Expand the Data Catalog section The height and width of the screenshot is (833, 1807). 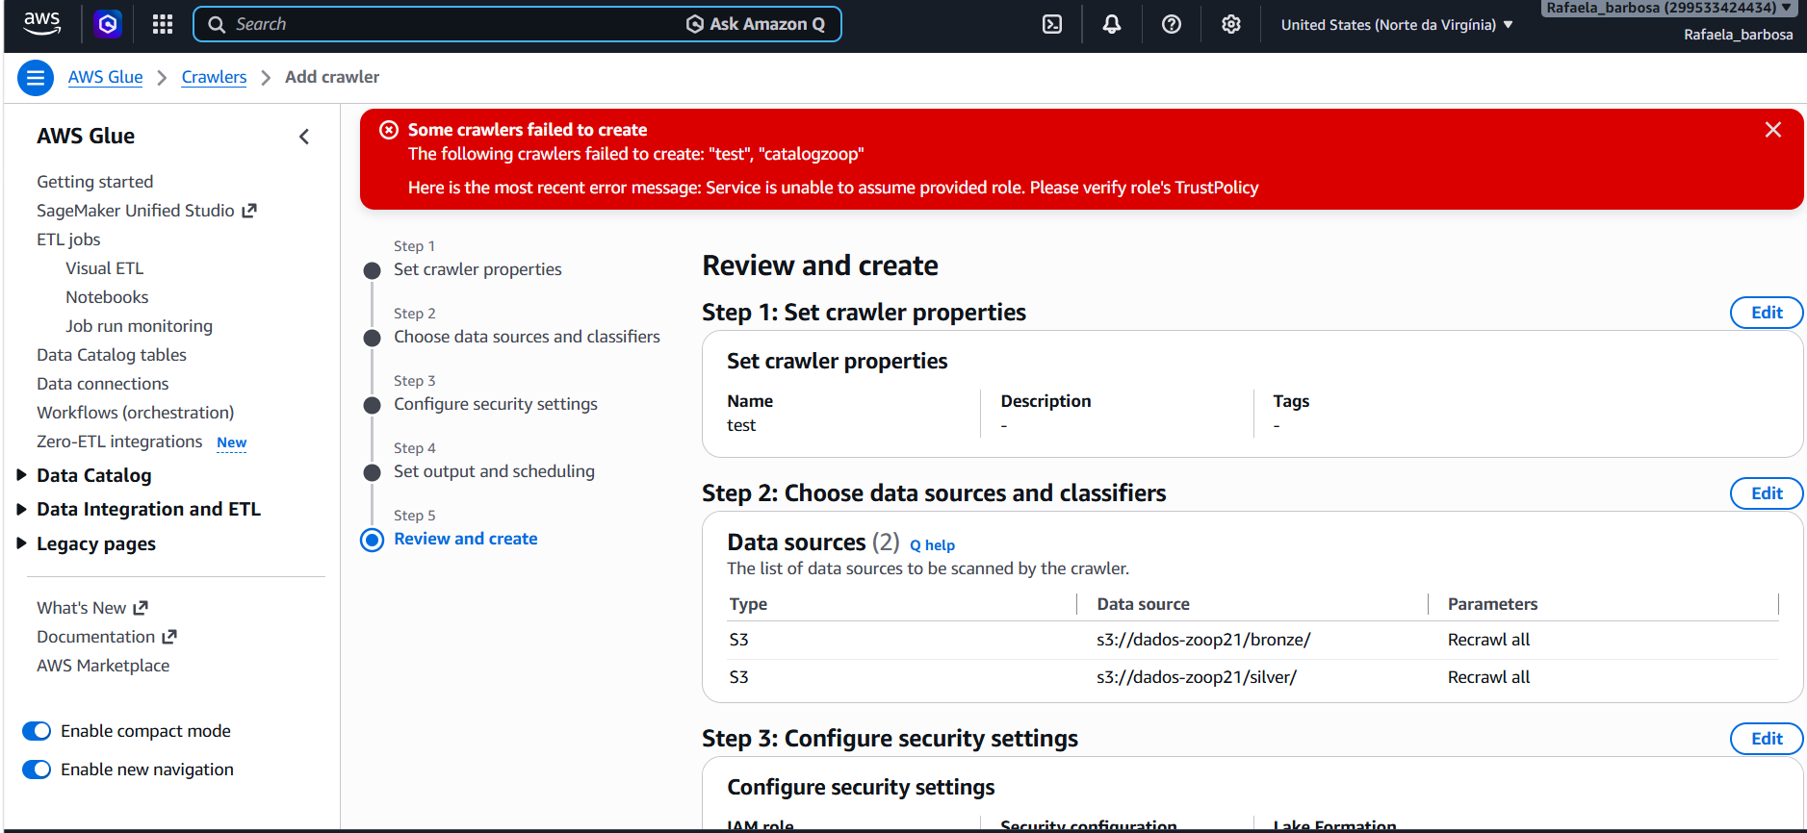click(x=21, y=475)
